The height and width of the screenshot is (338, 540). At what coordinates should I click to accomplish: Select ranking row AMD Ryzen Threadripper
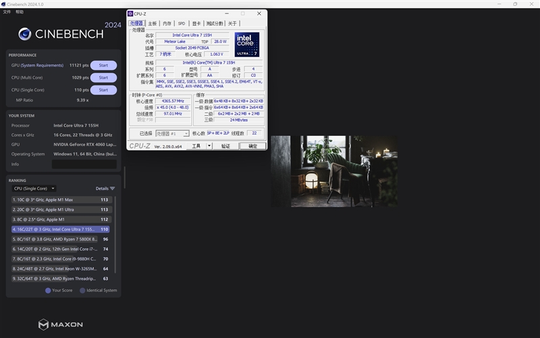pyautogui.click(x=61, y=279)
